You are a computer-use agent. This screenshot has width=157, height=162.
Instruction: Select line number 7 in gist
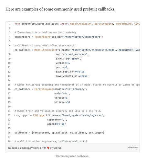point(10,50)
